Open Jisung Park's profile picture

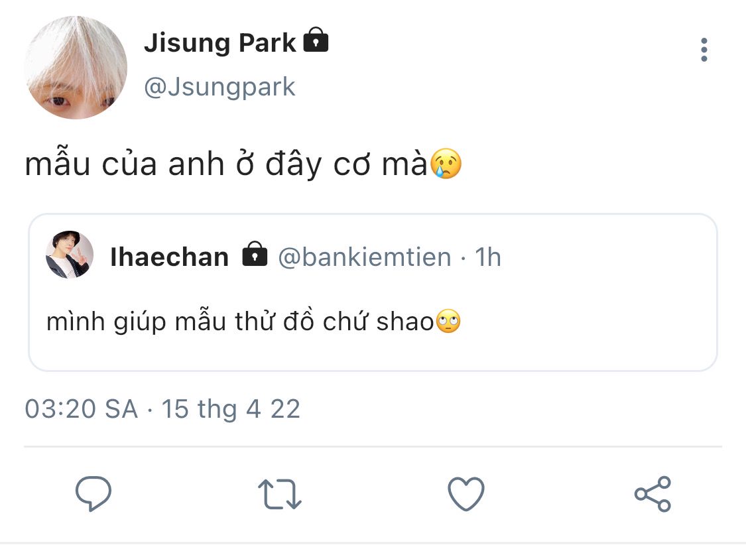tap(76, 67)
